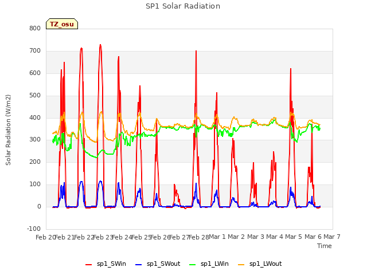Viewport: 367px width, 275px height.
Task: Click the blue sp1_SWout legend swatch
Action: click(139, 265)
